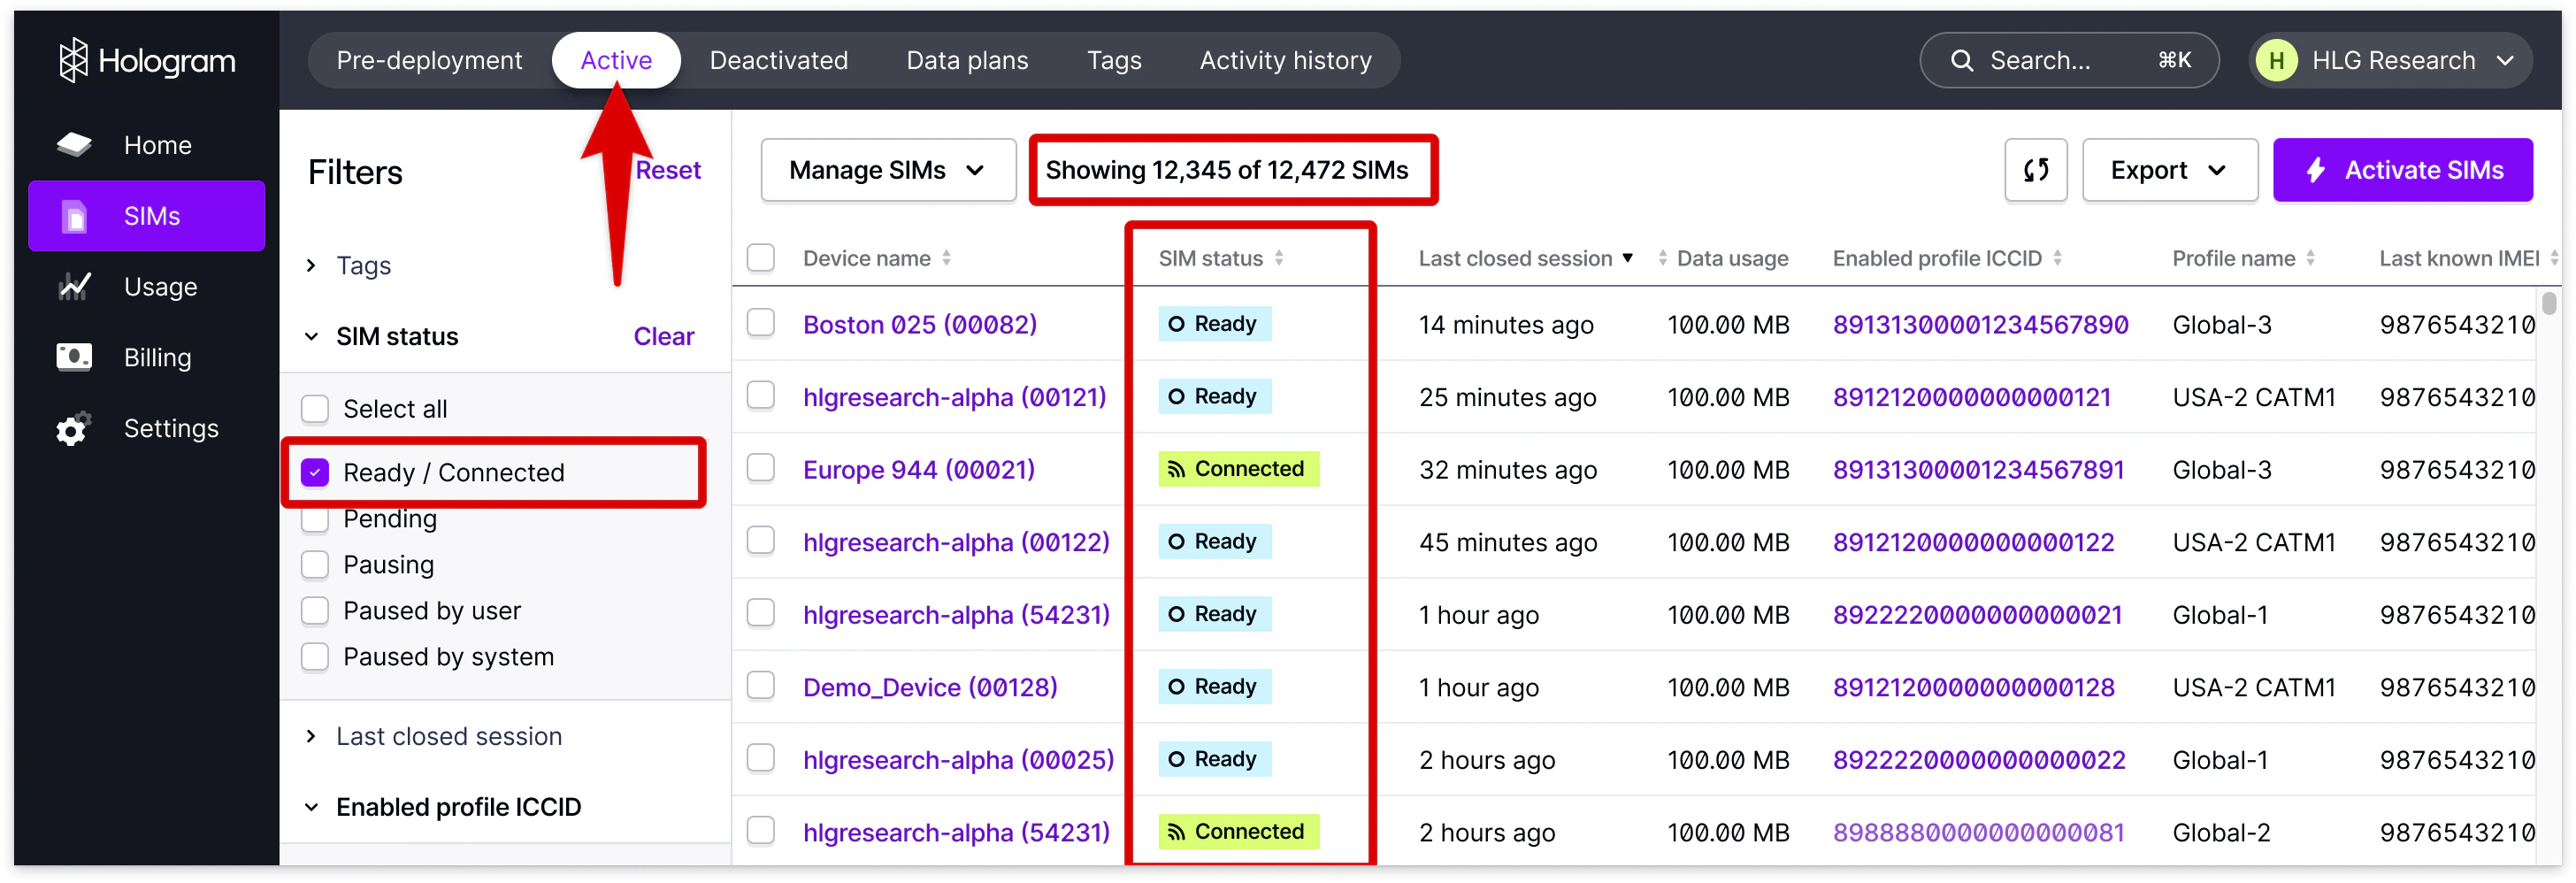The height and width of the screenshot is (883, 2576).
Task: Click Ready status badge for Boston 025
Action: click(x=1214, y=324)
